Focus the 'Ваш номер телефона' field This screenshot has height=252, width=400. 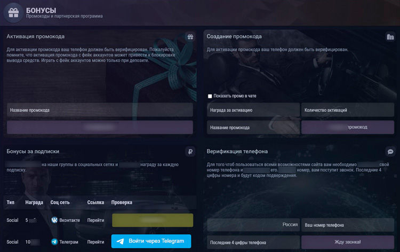coord(348,225)
